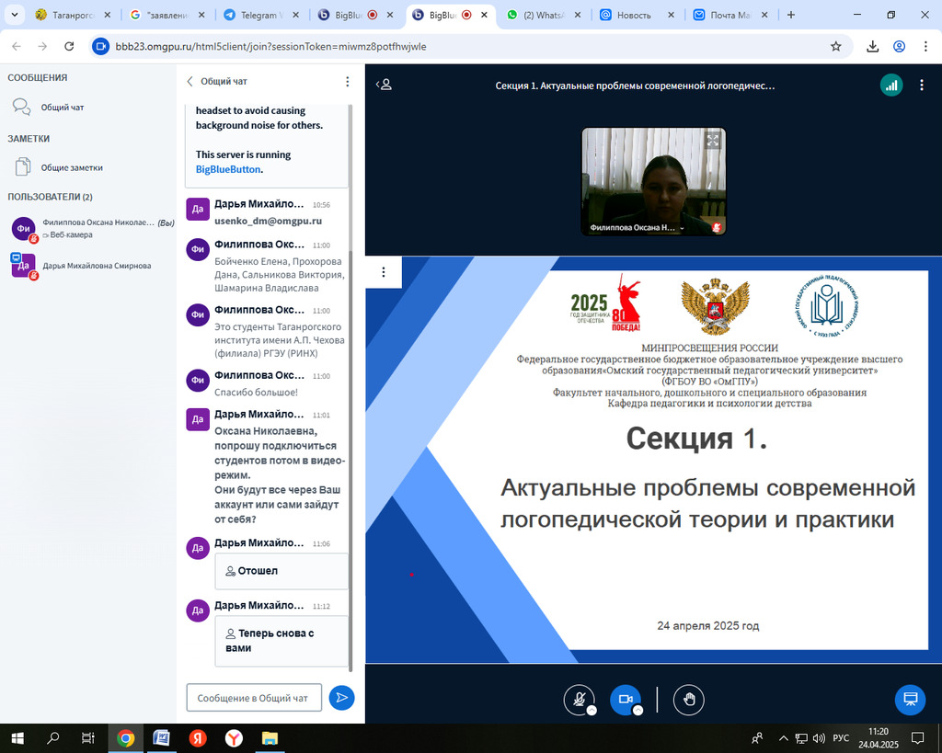Open the chat options three-dot menu
Image resolution: width=942 pixels, height=753 pixels.
point(347,81)
